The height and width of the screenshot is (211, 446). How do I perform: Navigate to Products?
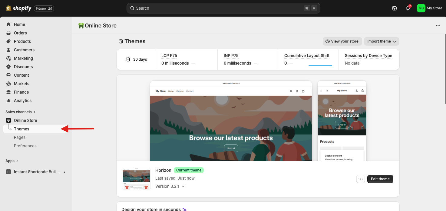click(22, 41)
